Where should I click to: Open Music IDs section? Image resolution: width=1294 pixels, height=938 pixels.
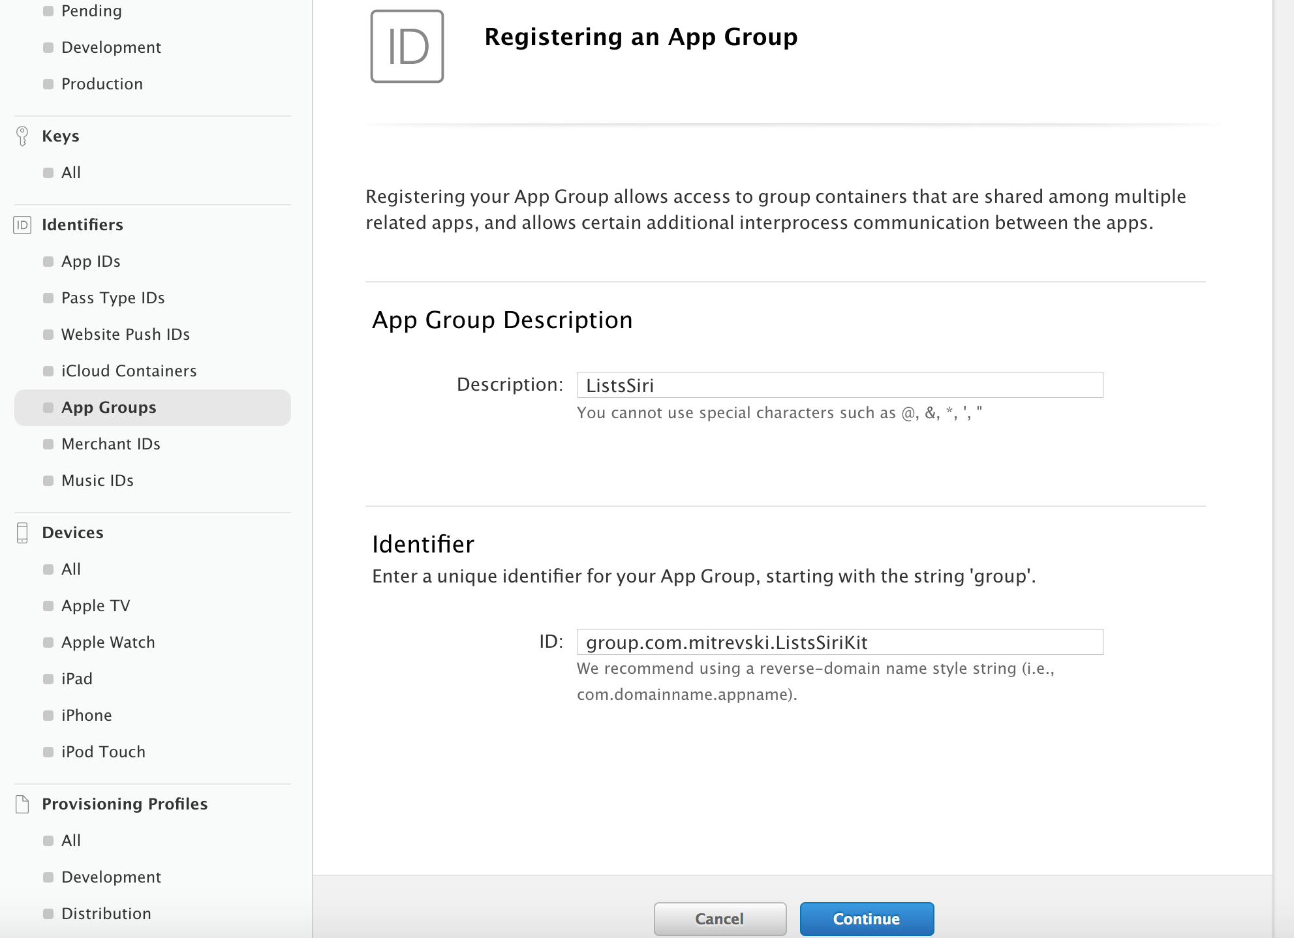coord(97,481)
